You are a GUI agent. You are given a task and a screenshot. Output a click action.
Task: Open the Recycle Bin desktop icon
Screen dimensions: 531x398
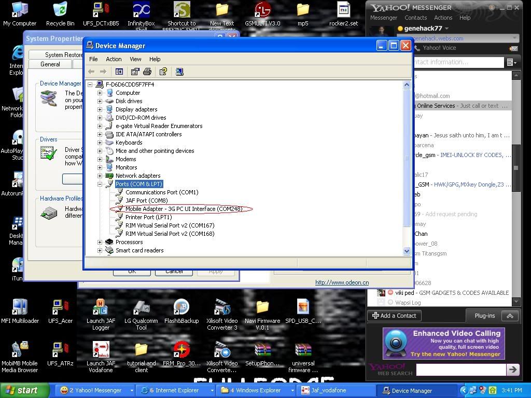click(x=60, y=13)
